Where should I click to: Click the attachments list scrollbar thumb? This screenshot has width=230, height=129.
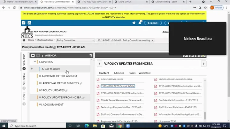205,116
